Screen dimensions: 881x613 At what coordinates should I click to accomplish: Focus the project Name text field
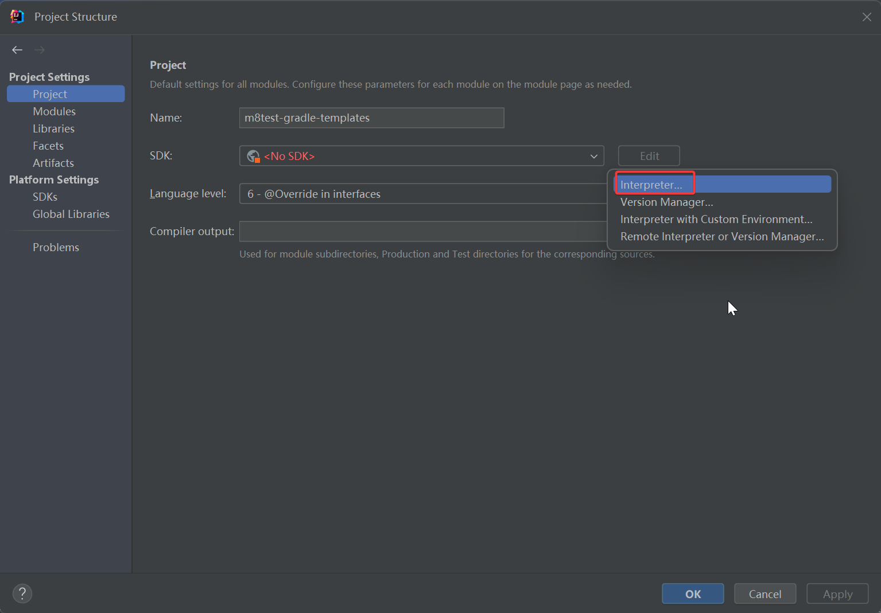[371, 118]
